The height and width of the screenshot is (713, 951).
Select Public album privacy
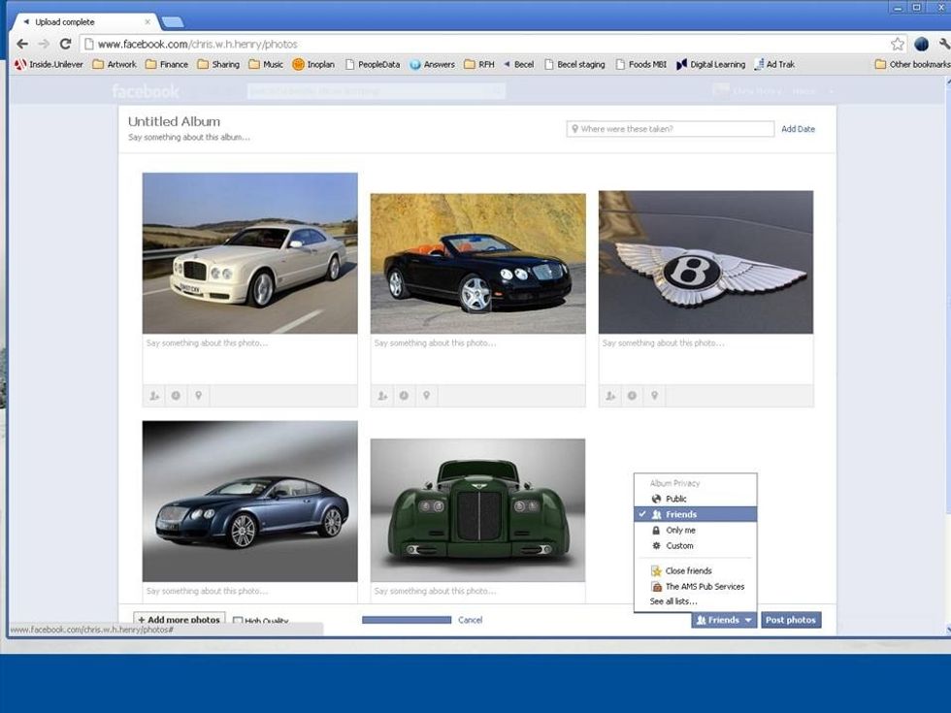coord(696,499)
